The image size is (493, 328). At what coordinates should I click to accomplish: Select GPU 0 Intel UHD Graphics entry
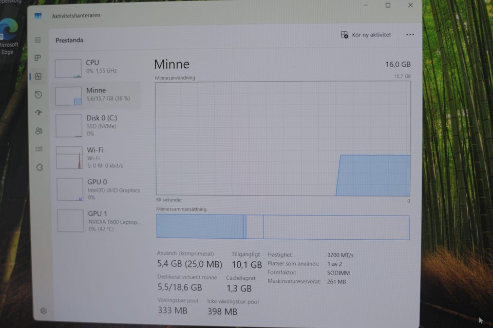click(x=98, y=189)
